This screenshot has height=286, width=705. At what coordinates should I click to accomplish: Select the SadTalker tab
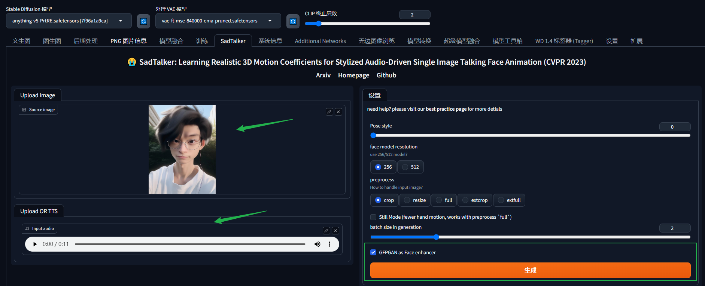[x=233, y=41]
